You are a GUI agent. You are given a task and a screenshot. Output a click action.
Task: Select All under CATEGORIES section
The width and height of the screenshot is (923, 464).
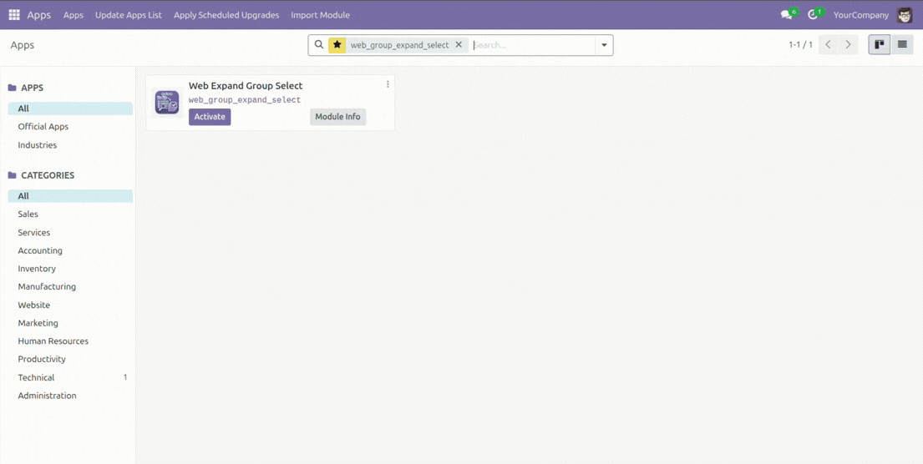[70, 196]
